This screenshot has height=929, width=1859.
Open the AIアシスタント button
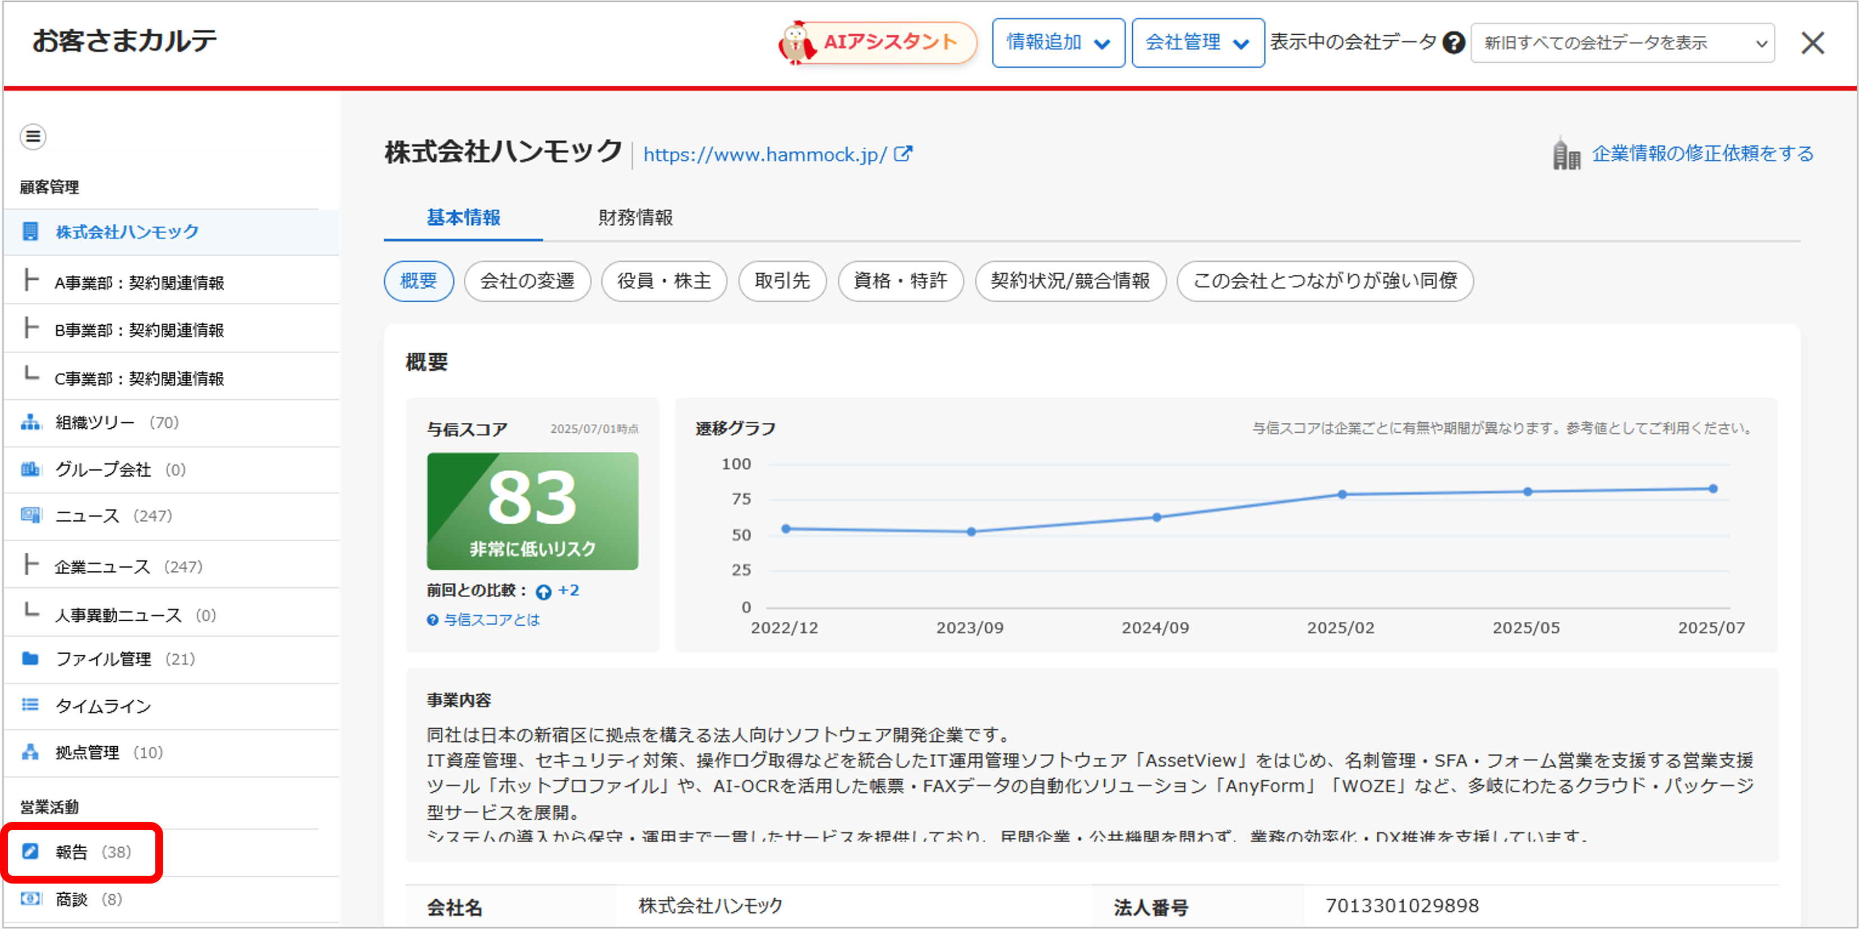878,43
